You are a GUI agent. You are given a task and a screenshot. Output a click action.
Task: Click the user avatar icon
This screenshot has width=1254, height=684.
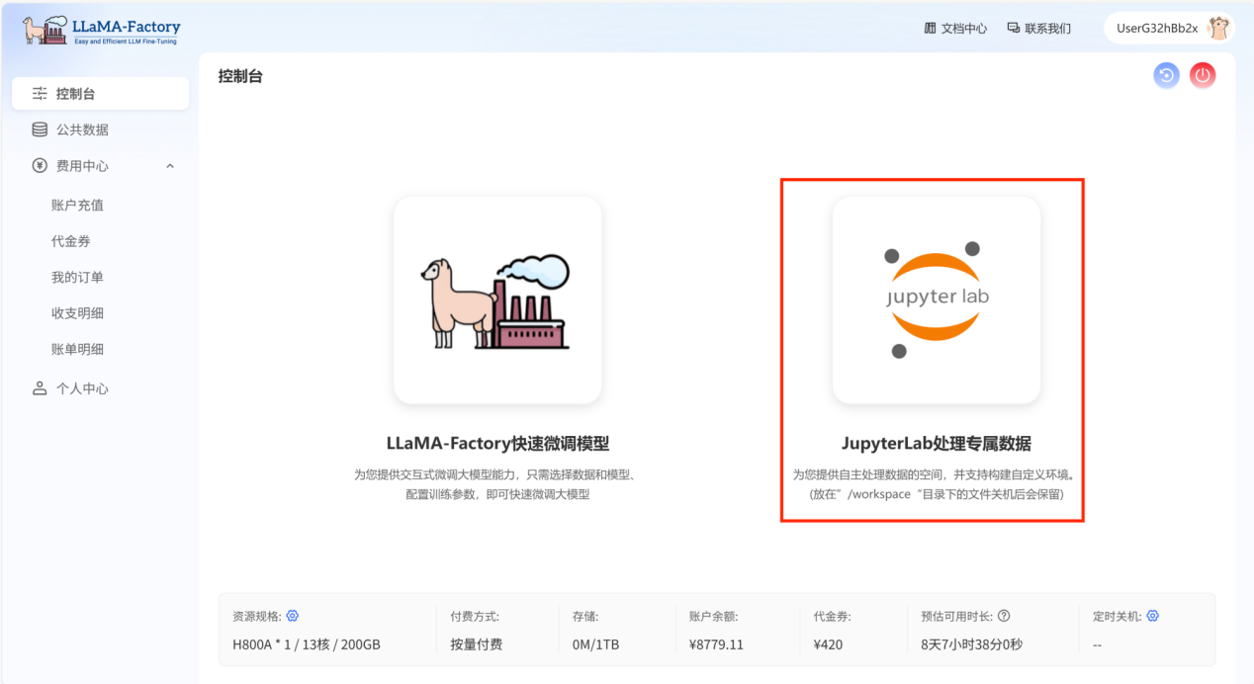1218,29
